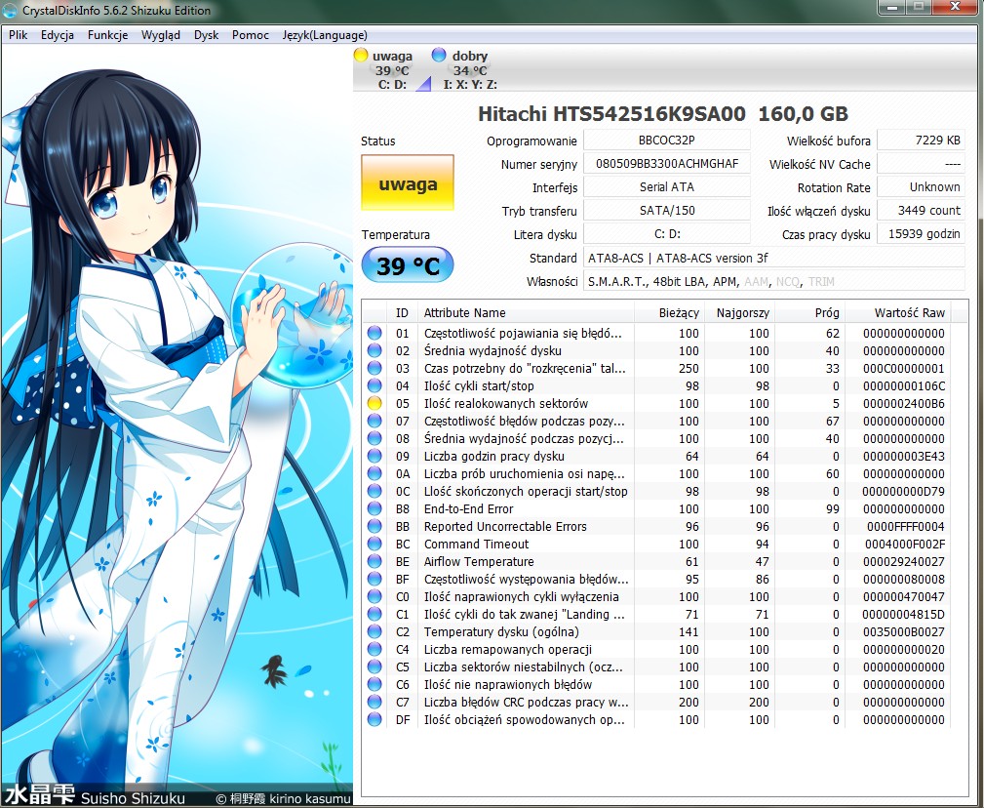The image size is (984, 808).
Task: Click the Tryb transferu field SATA/150
Action: (x=666, y=211)
